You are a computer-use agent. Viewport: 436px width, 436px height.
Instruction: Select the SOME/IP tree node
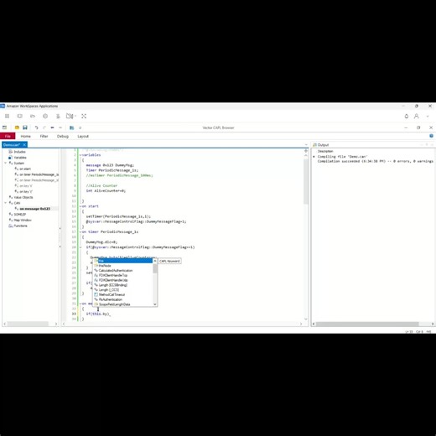pos(19,215)
